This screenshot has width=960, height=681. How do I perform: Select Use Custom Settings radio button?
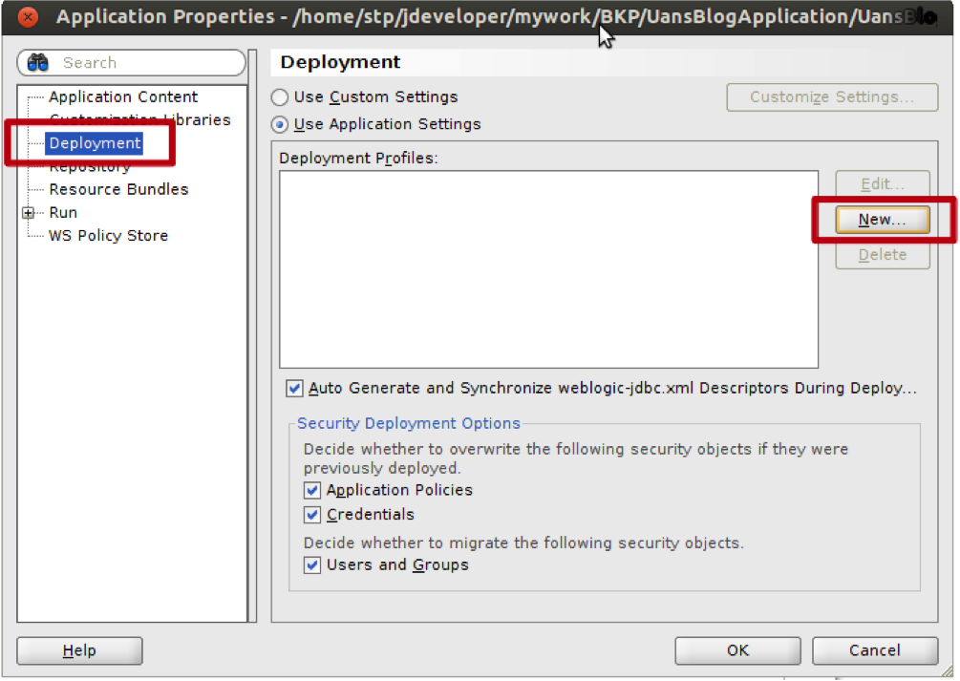(280, 97)
